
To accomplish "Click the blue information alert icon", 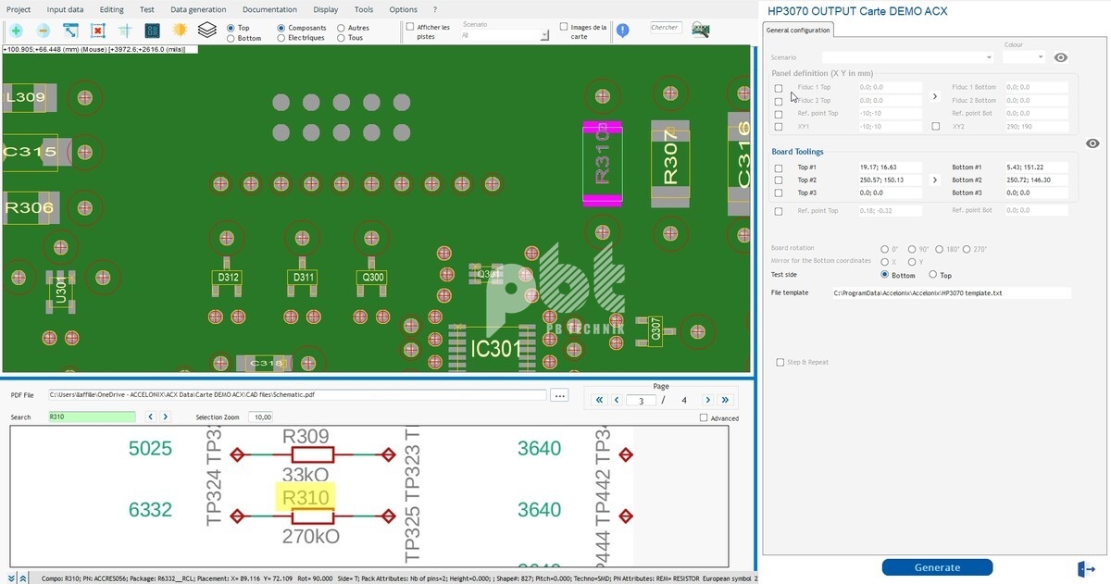I will coord(623,31).
